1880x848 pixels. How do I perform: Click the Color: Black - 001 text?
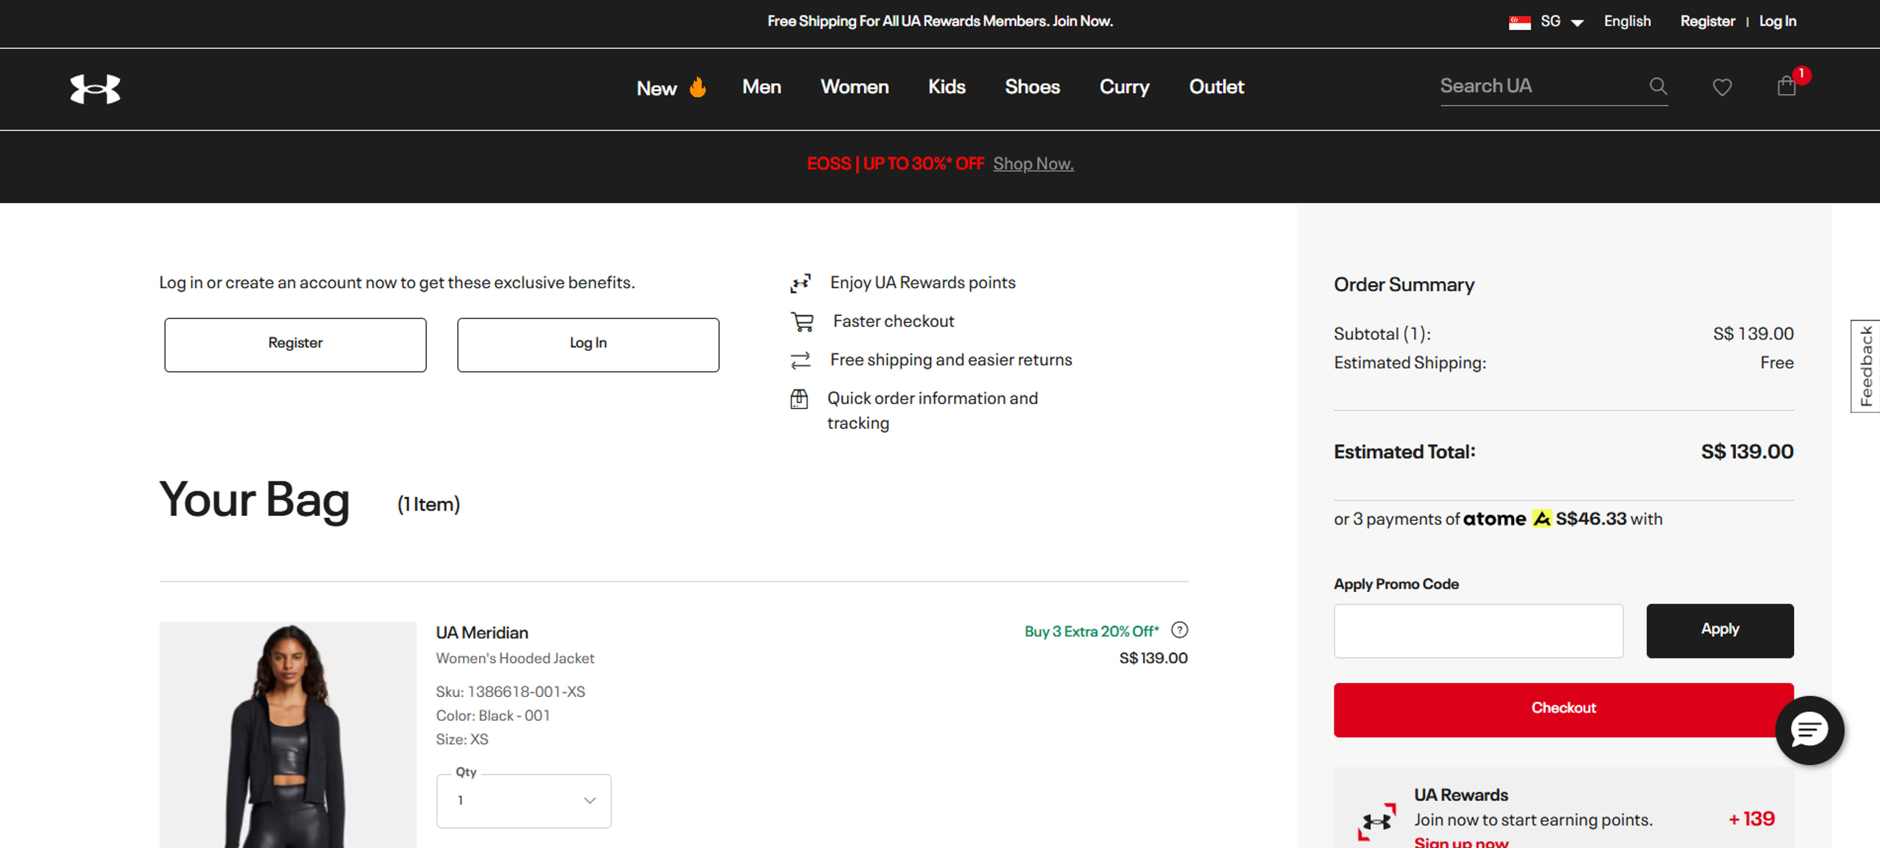493,715
